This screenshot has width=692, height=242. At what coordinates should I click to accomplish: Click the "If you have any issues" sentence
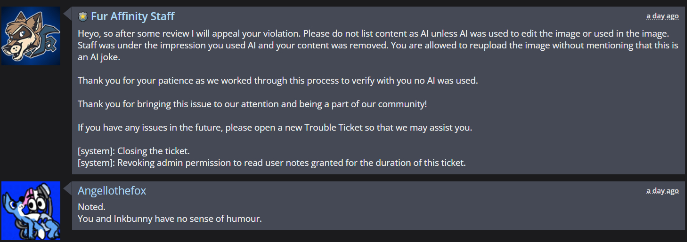[x=274, y=127]
